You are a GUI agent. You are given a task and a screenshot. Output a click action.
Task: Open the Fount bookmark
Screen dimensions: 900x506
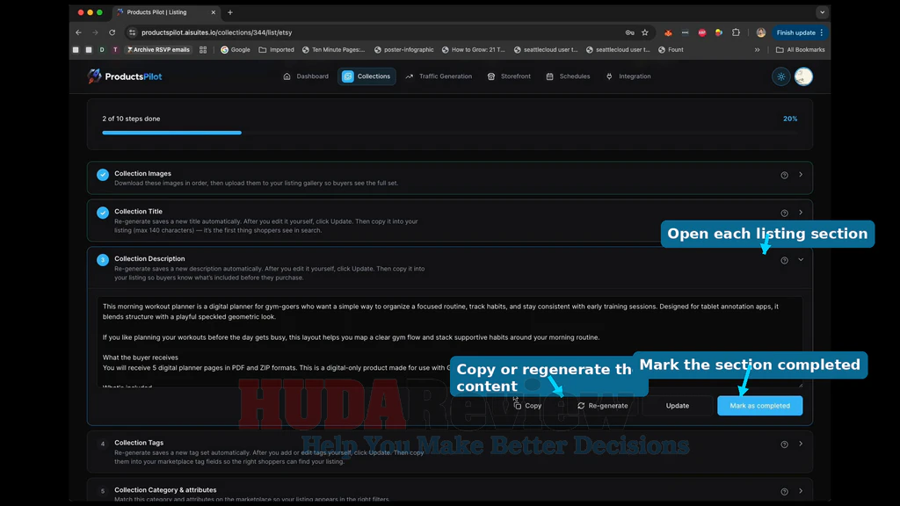671,50
